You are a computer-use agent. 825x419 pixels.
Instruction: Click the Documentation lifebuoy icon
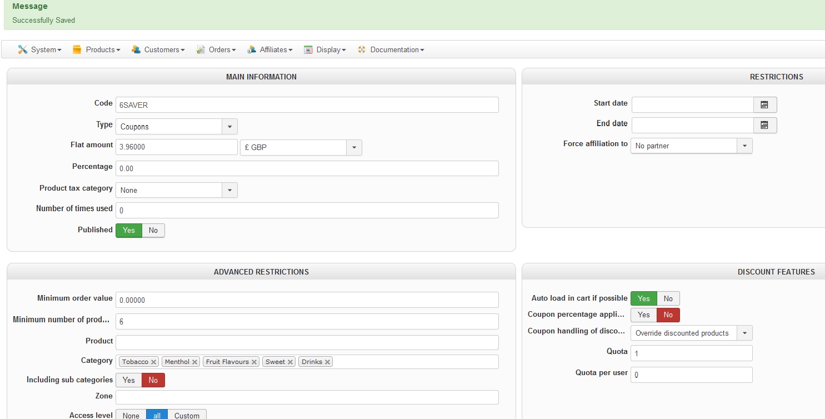point(362,49)
